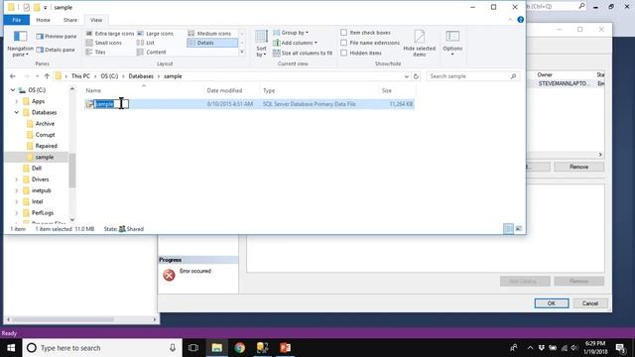The width and height of the screenshot is (635, 357).
Task: Open Explorer help icon
Action: (520, 20)
